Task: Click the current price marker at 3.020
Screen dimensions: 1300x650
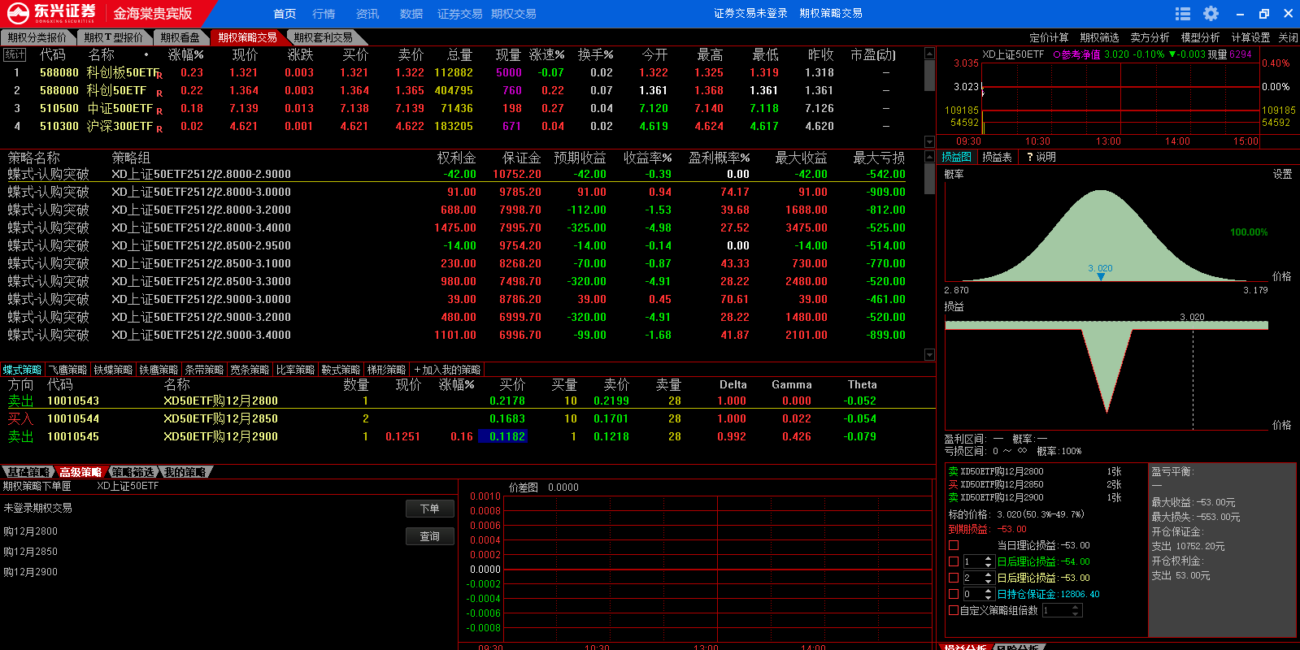Action: click(1101, 276)
